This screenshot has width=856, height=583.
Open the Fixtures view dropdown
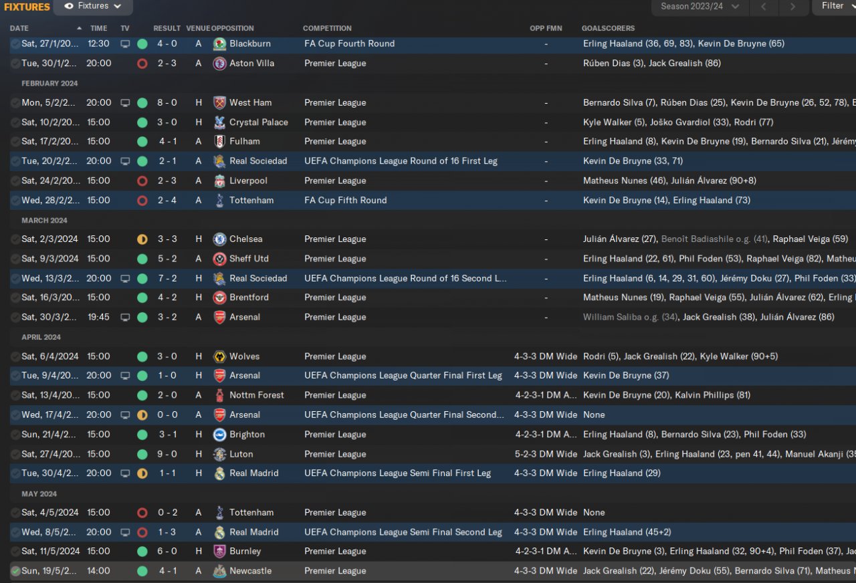tap(93, 7)
